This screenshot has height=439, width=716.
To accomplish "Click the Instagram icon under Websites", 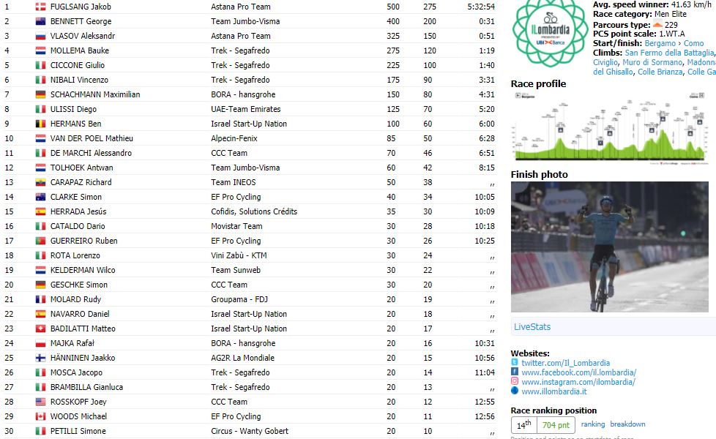I will pyautogui.click(x=515, y=381).
